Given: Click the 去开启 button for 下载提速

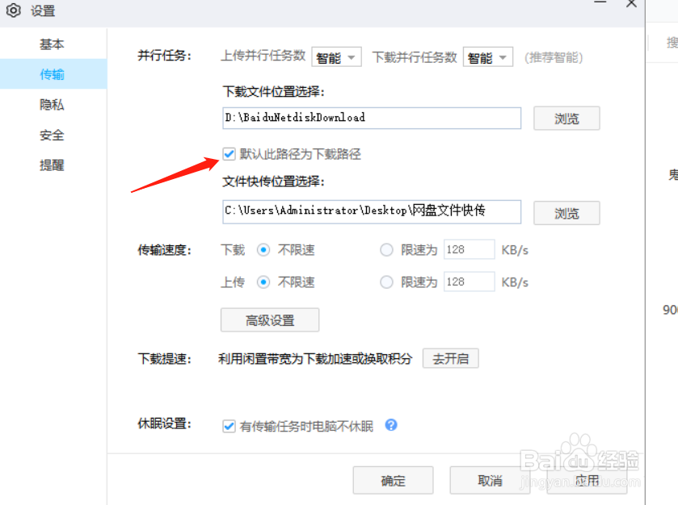Looking at the screenshot, I should coord(451,358).
